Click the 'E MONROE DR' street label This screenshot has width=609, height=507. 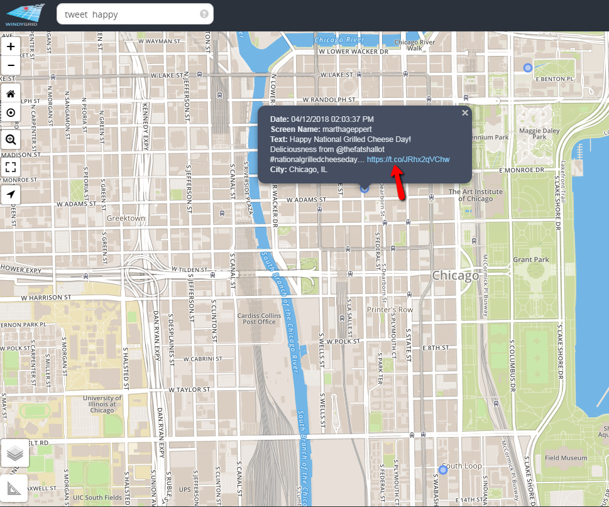click(x=522, y=170)
